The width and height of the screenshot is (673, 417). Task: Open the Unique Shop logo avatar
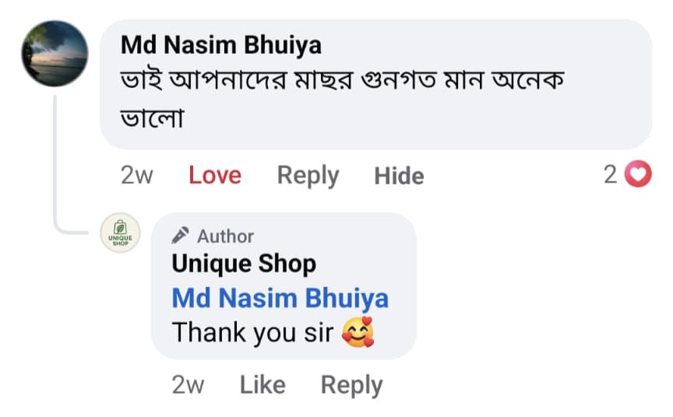pyautogui.click(x=121, y=232)
